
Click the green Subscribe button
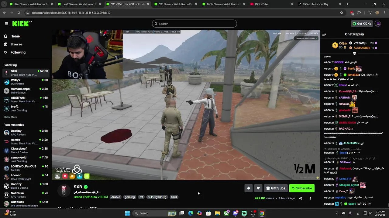[302, 188]
